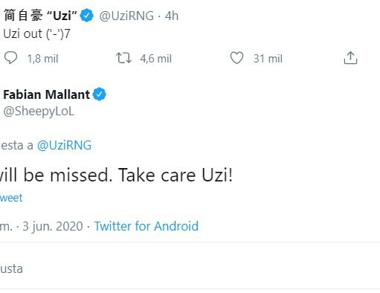This screenshot has width=380, height=293.
Task: Open the 4,6 mil retweets count
Action: tap(155, 59)
